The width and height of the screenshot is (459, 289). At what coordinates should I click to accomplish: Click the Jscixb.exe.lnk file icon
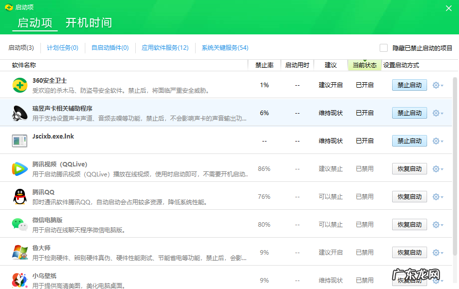click(19, 141)
